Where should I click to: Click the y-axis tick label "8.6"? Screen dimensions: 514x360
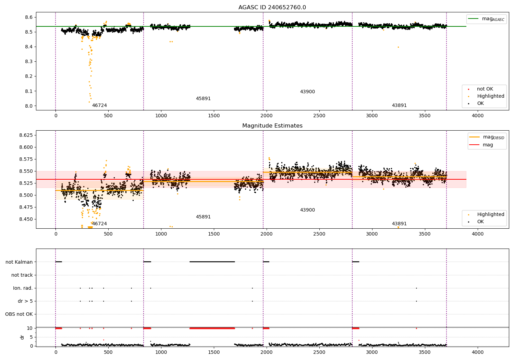click(x=29, y=17)
